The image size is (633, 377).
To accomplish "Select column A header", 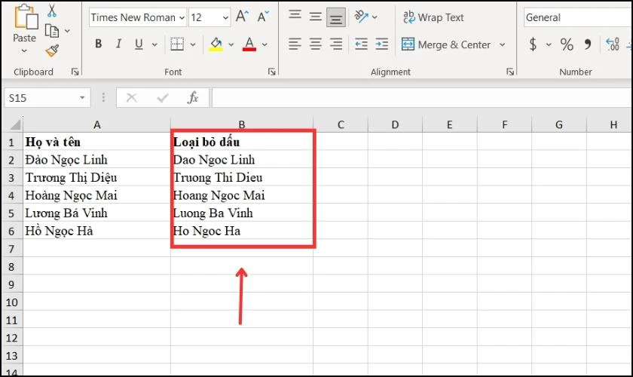I will 97,124.
